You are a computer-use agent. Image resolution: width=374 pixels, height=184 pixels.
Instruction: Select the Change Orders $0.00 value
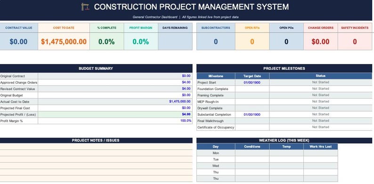coord(321,41)
